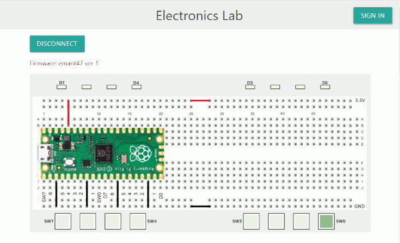Screen dimensions: 400x243
Task: Click the D4 LED indicator
Action: point(137,87)
